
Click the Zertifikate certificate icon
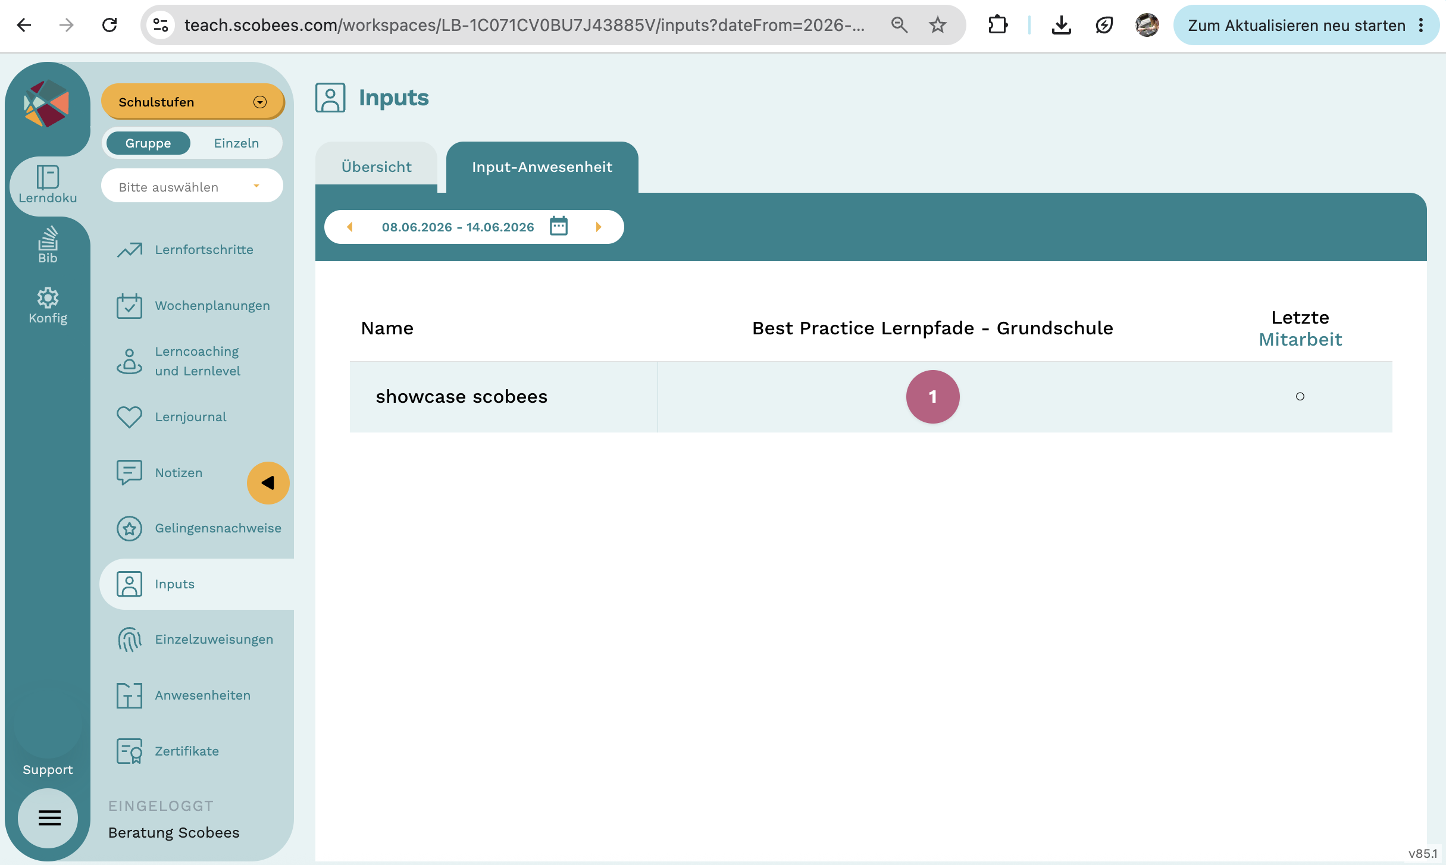129,751
